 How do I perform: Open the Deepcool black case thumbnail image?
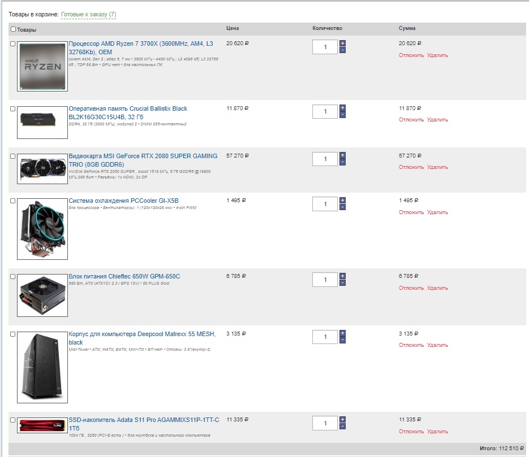42,367
